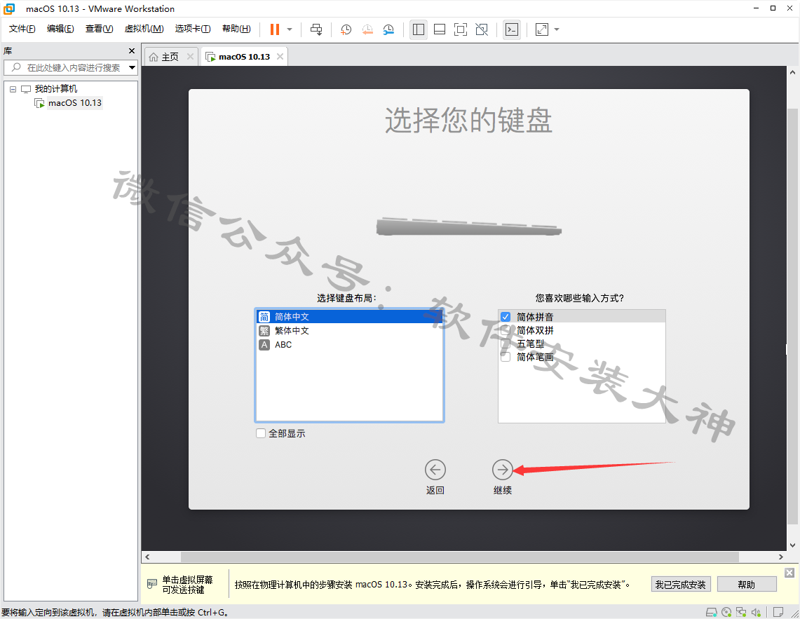Click the vertical scrollbar beside the VM display
Image resolution: width=800 pixels, height=619 pixels.
pyautogui.click(x=792, y=316)
